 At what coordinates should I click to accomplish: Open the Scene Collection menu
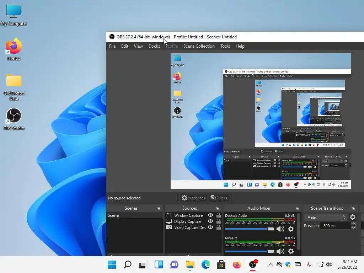(x=199, y=46)
